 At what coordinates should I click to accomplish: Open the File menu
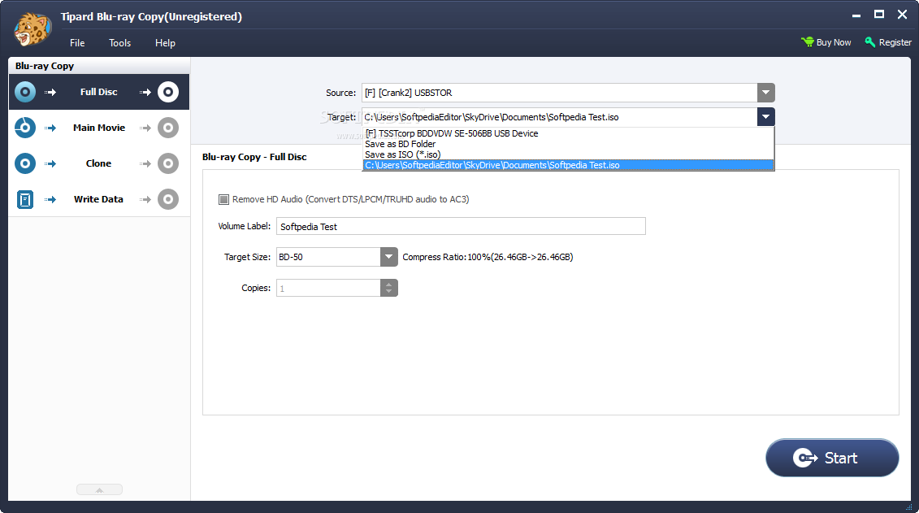(77, 43)
